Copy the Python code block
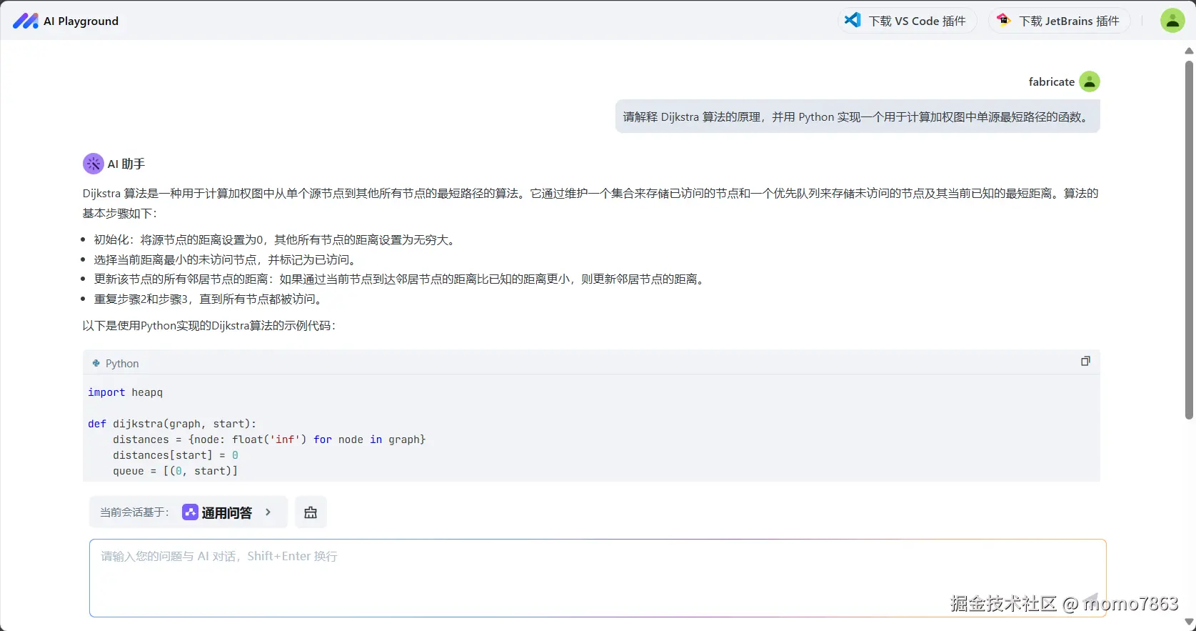This screenshot has width=1196, height=631. point(1085,362)
